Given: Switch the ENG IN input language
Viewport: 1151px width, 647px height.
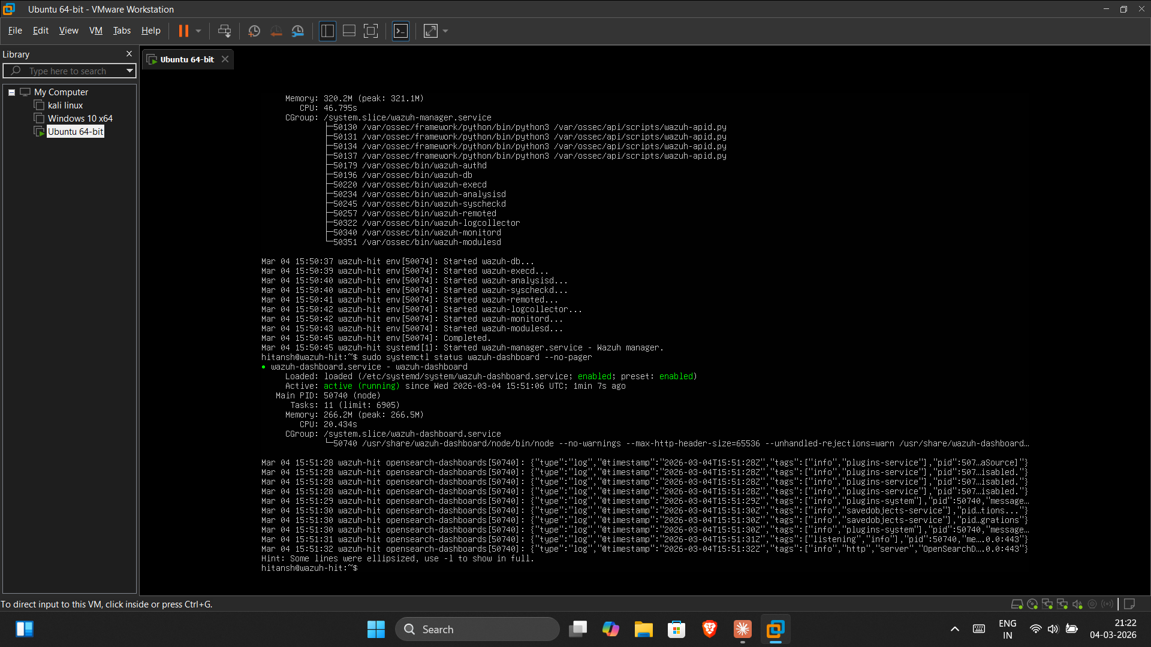Looking at the screenshot, I should click(1008, 630).
